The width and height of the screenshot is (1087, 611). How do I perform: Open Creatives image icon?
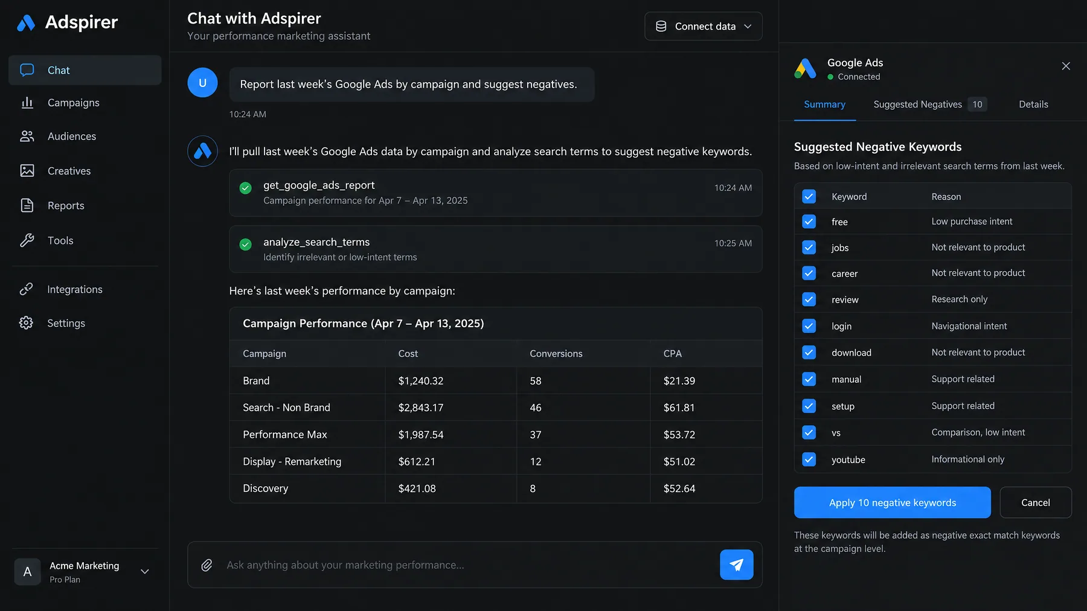tap(27, 171)
